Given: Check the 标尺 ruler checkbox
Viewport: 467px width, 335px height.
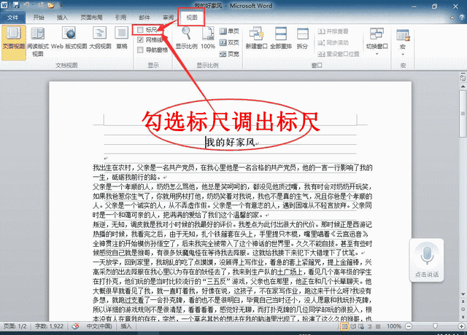Looking at the screenshot, I should [140, 30].
